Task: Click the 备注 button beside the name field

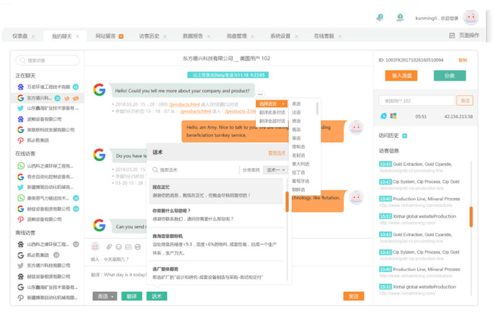Action: [465, 101]
